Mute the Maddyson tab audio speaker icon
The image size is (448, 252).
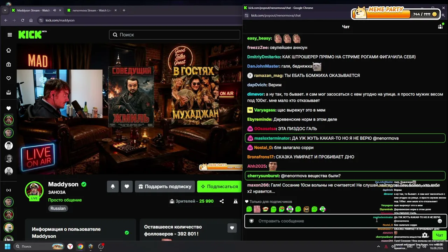(x=54, y=10)
